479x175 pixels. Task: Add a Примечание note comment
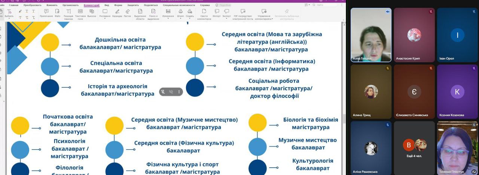coord(46,13)
